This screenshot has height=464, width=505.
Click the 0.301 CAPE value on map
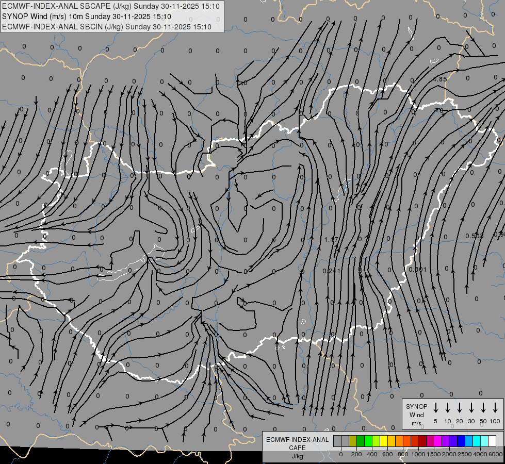[417, 269]
